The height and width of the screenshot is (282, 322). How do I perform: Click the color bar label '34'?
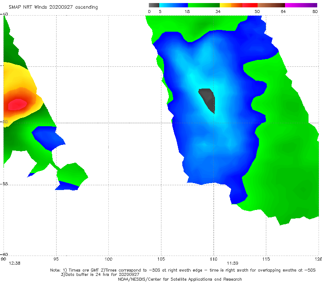(x=218, y=12)
